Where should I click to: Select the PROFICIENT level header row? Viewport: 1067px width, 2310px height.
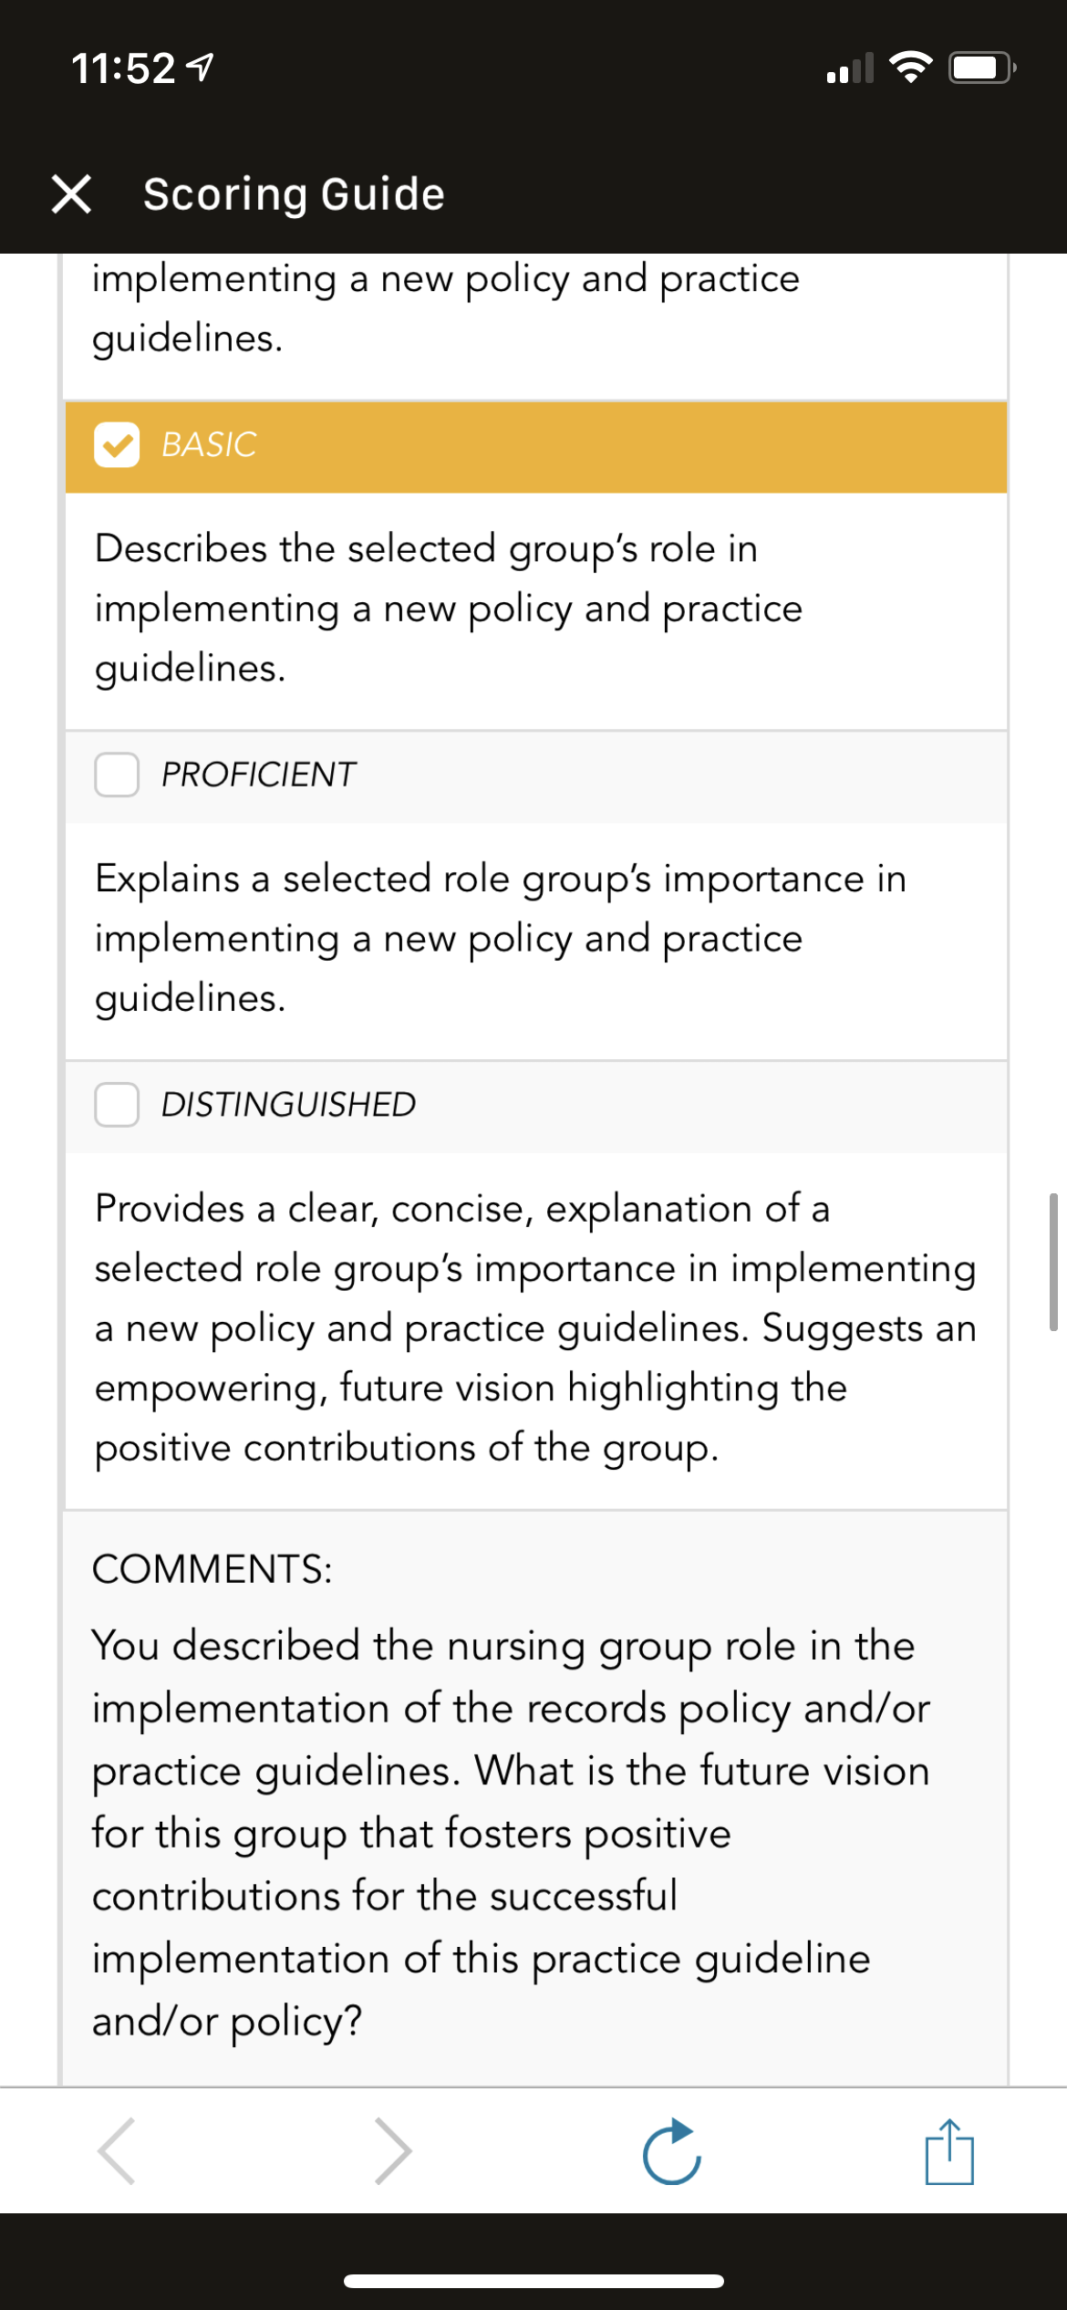[x=536, y=776]
